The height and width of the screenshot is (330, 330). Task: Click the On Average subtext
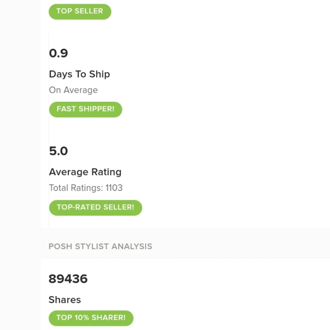click(x=73, y=90)
